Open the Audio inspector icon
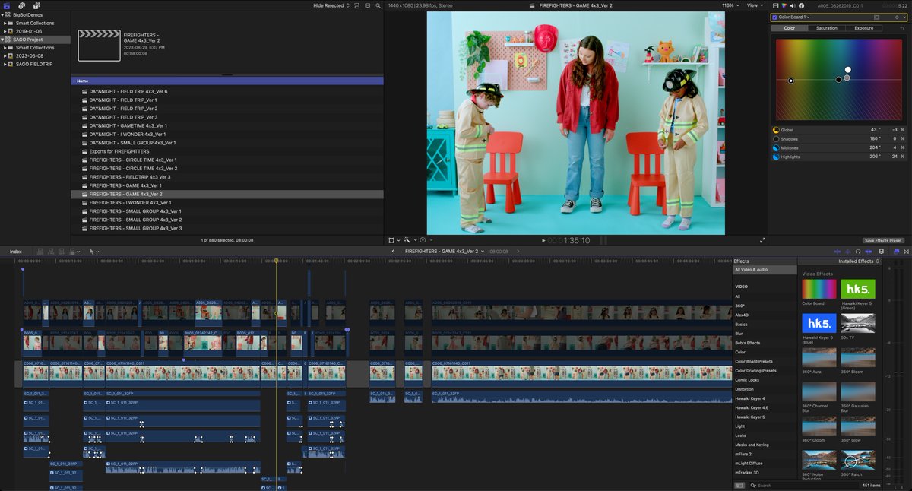 click(793, 5)
